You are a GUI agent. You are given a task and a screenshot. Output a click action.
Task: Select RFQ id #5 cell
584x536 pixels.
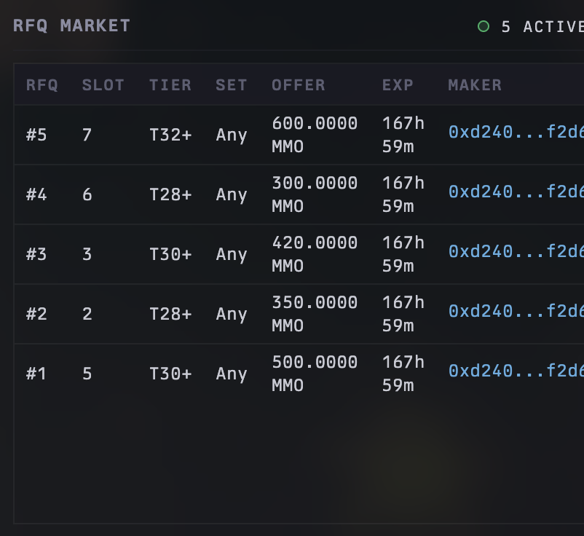(36, 135)
